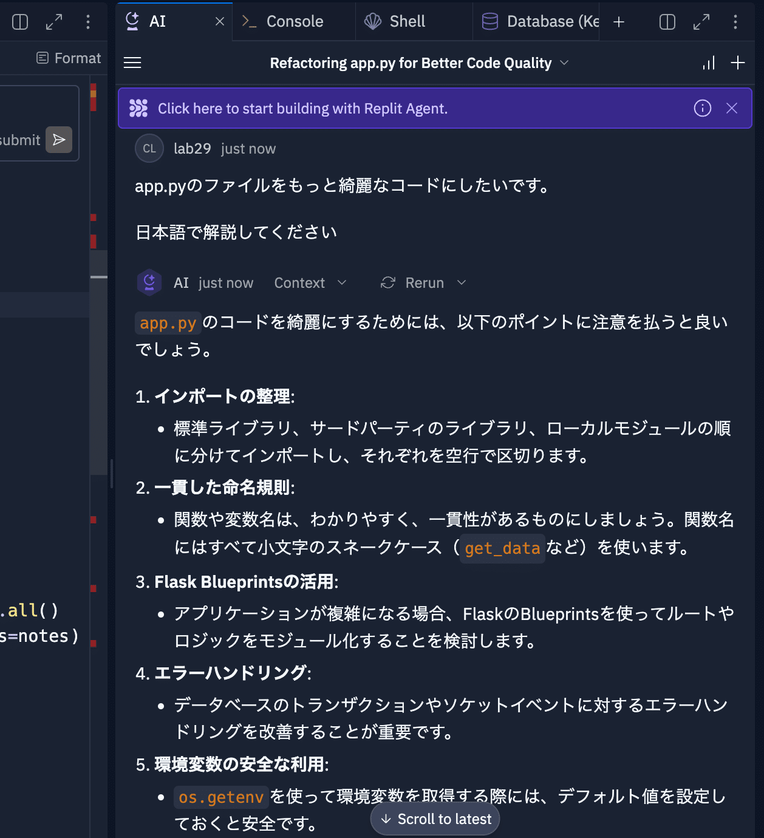This screenshot has height=838, width=764.
Task: Add a new tab with plus button
Action: 619,22
